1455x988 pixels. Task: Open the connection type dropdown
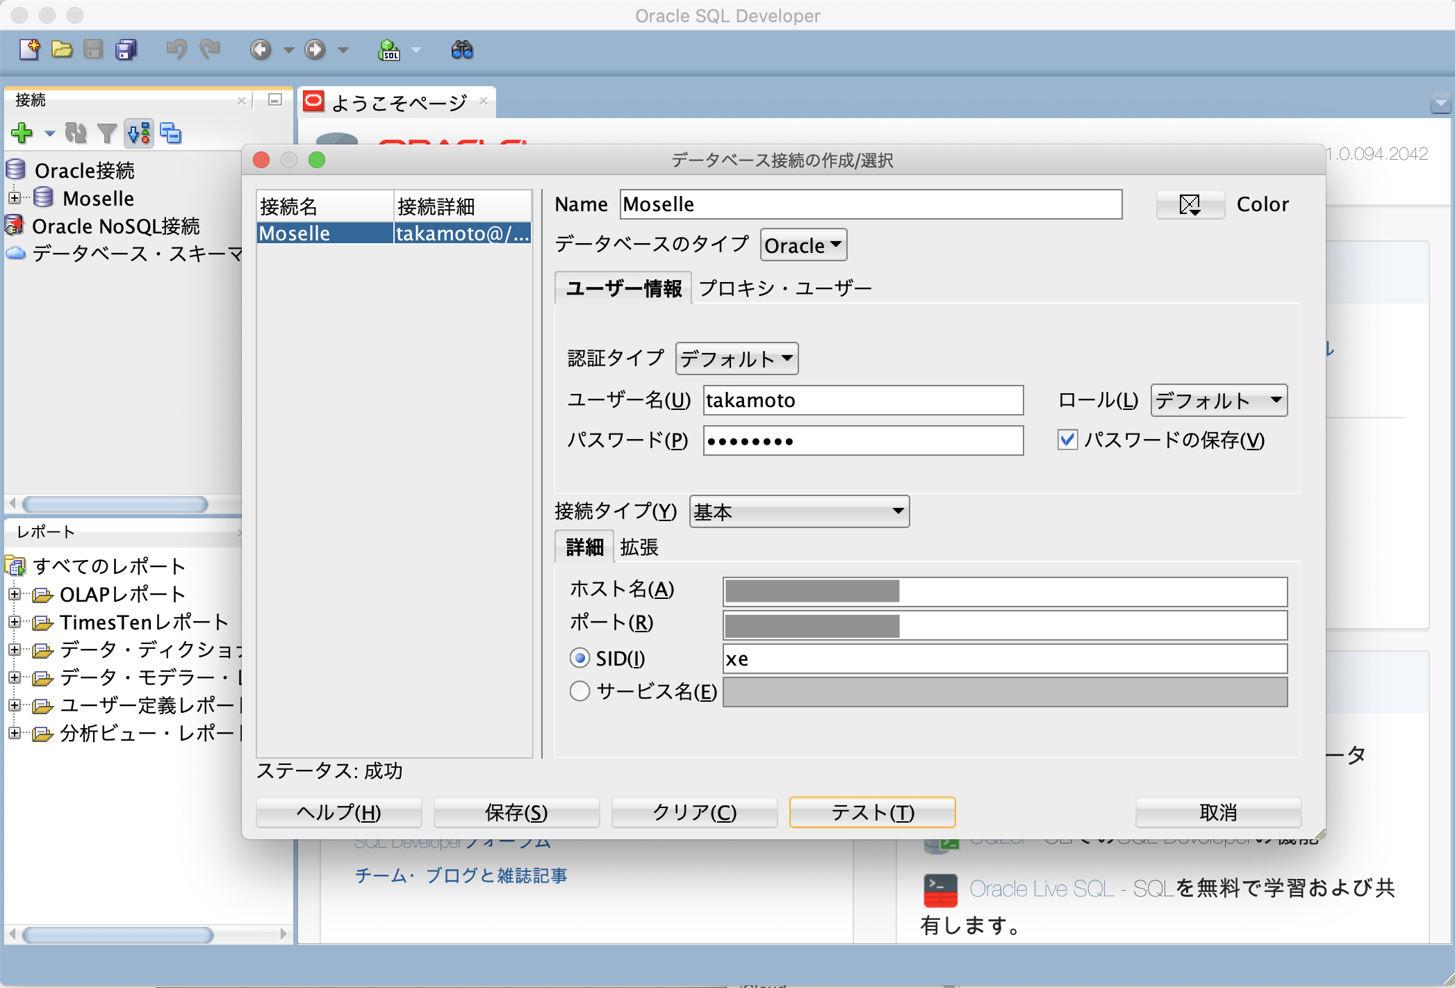coord(800,511)
